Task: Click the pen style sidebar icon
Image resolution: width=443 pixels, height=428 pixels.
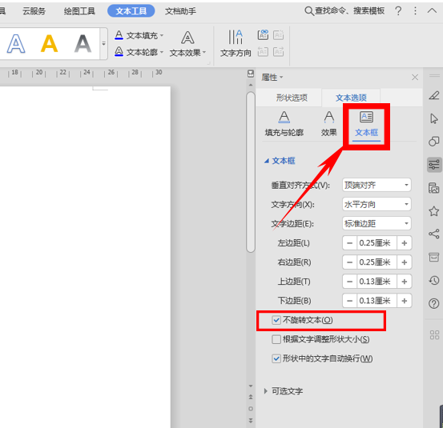Action: point(434,96)
